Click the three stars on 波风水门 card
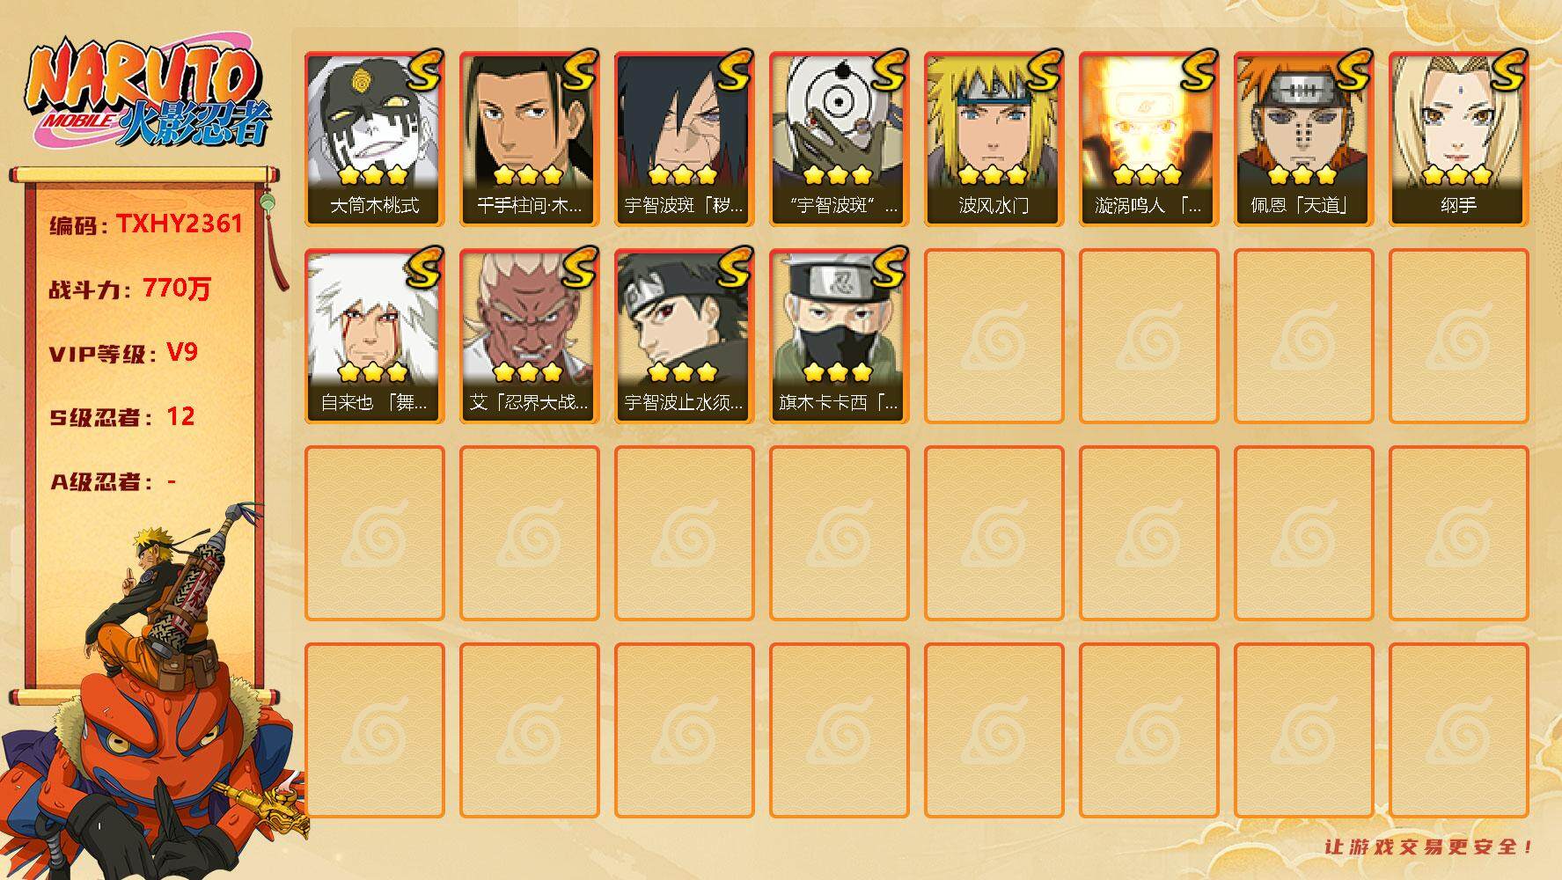The width and height of the screenshot is (1562, 880). pos(993,174)
